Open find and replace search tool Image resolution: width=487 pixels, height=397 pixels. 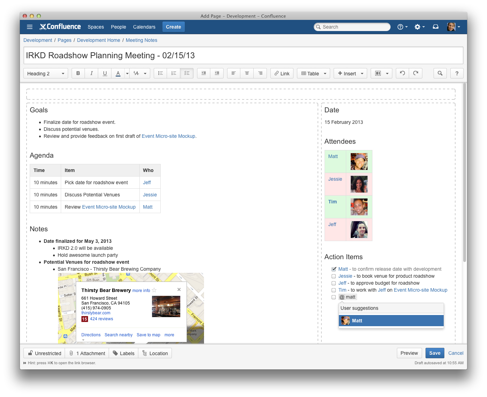[440, 73]
